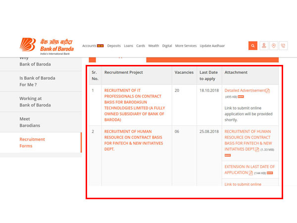Click the user login icon
297x223 pixels.
pyautogui.click(x=264, y=46)
